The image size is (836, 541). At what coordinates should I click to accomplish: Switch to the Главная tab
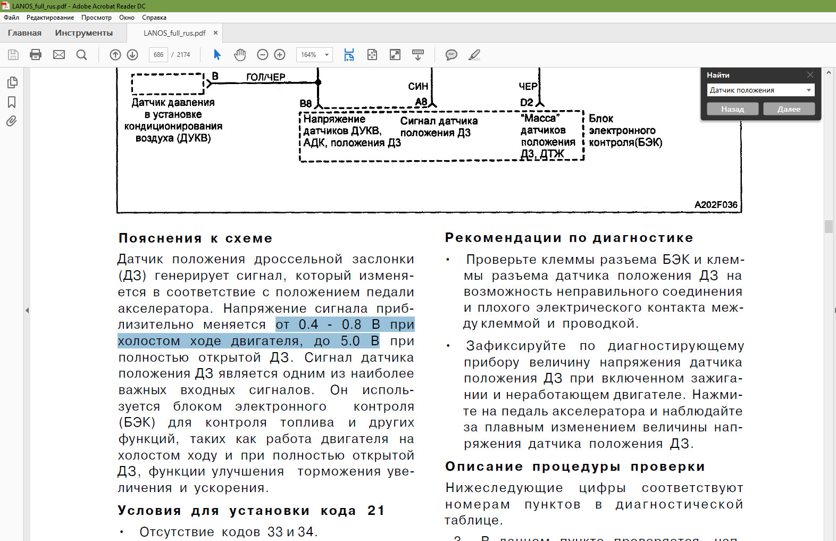(24, 33)
